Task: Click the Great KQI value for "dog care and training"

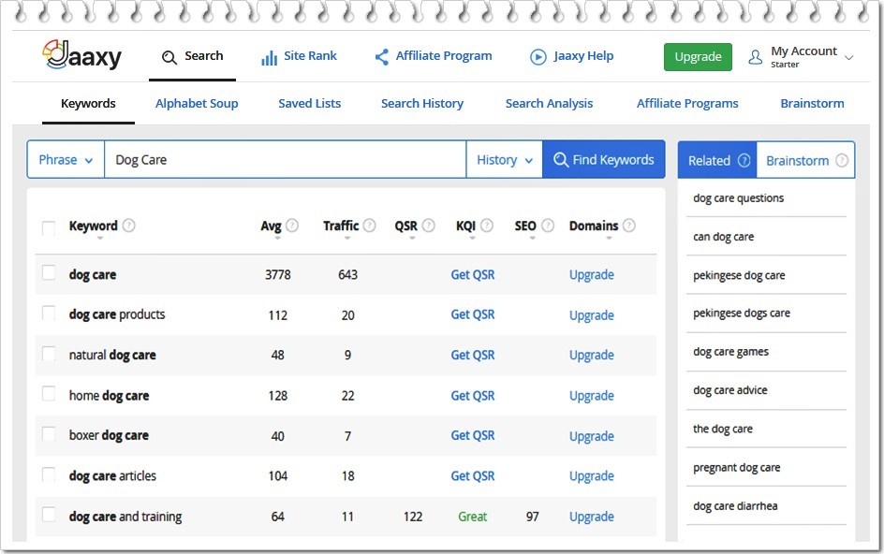Action: [x=473, y=517]
